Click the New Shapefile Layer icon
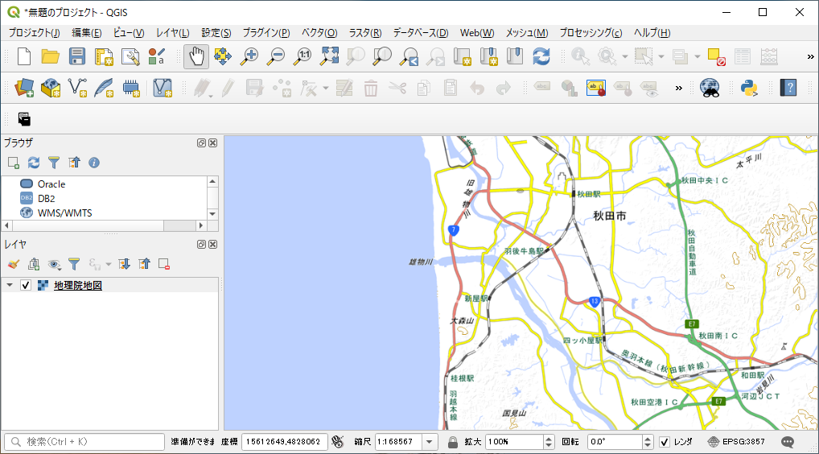819x454 pixels. 77,88
